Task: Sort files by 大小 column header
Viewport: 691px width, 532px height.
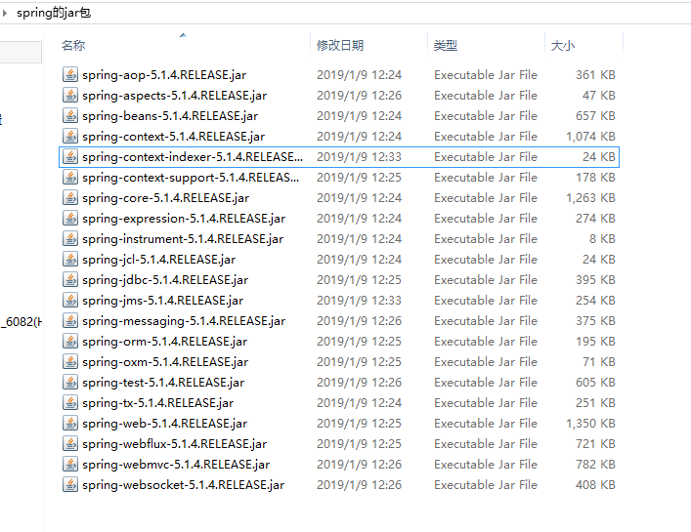Action: pyautogui.click(x=563, y=45)
